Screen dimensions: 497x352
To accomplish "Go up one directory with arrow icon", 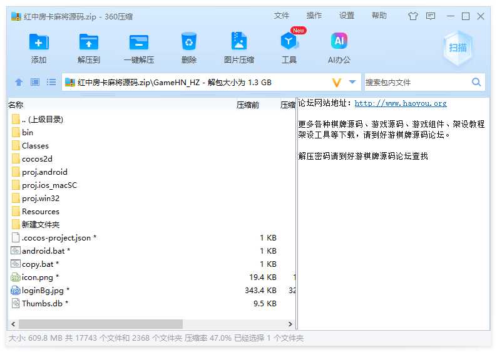I will coord(19,83).
